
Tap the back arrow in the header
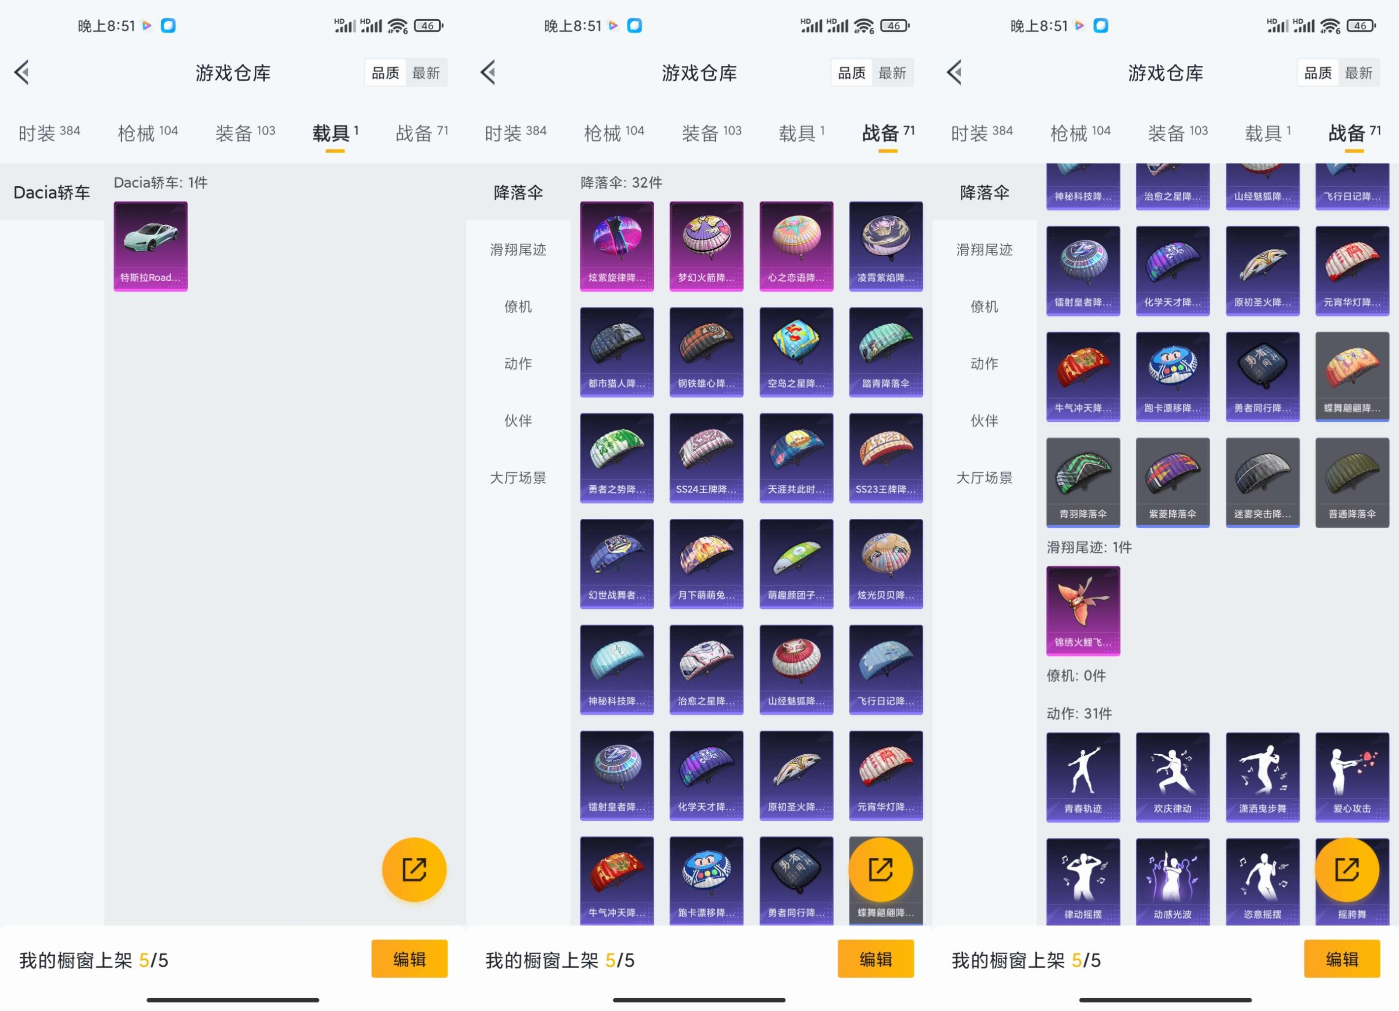(22, 72)
